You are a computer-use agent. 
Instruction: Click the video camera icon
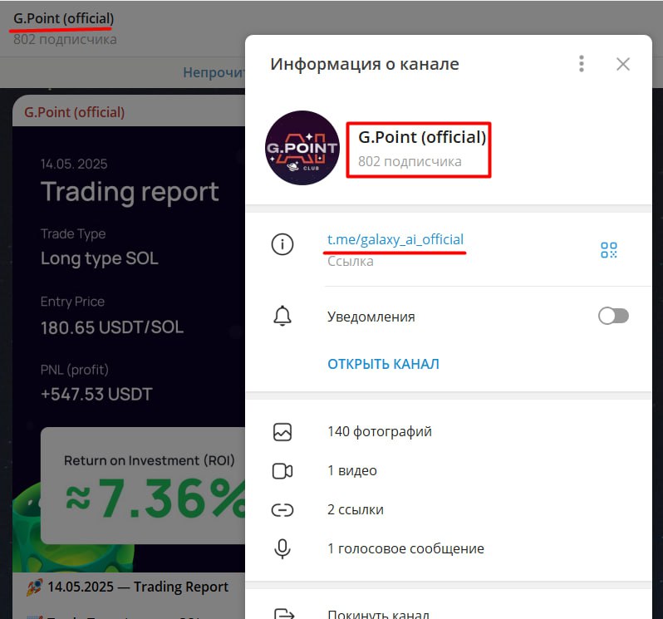point(282,471)
